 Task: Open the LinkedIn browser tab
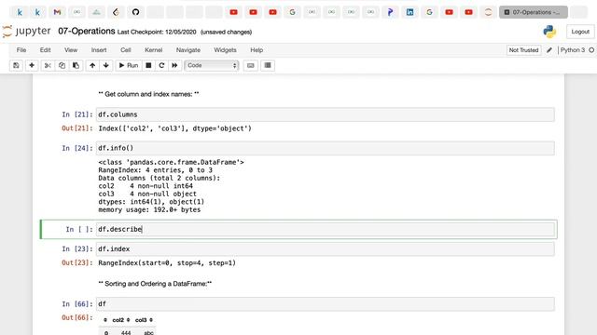click(x=410, y=12)
